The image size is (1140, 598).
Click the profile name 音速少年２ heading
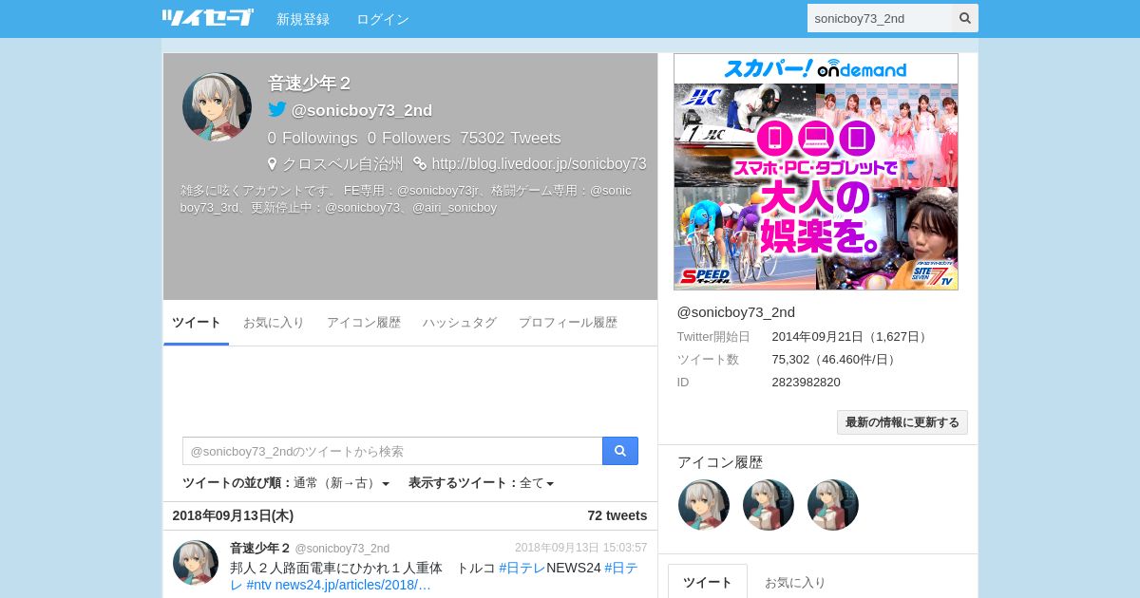[310, 84]
